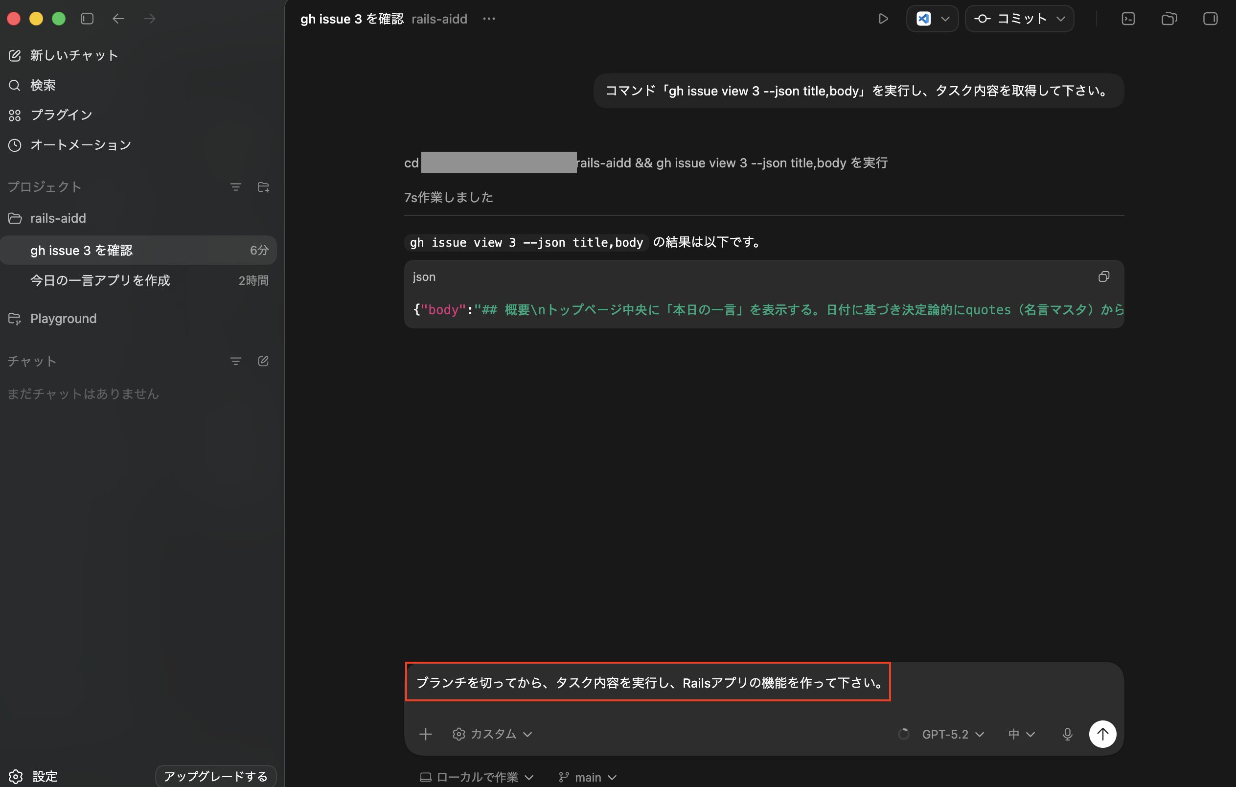The height and width of the screenshot is (787, 1236).
Task: Click the add new project folder icon
Action: (x=263, y=187)
